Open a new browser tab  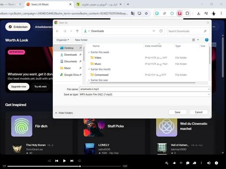128,4
